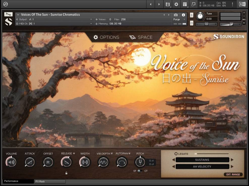Open instrument info icon
249x186 pixels.
(183, 15)
